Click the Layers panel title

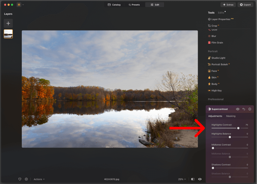click(x=8, y=14)
